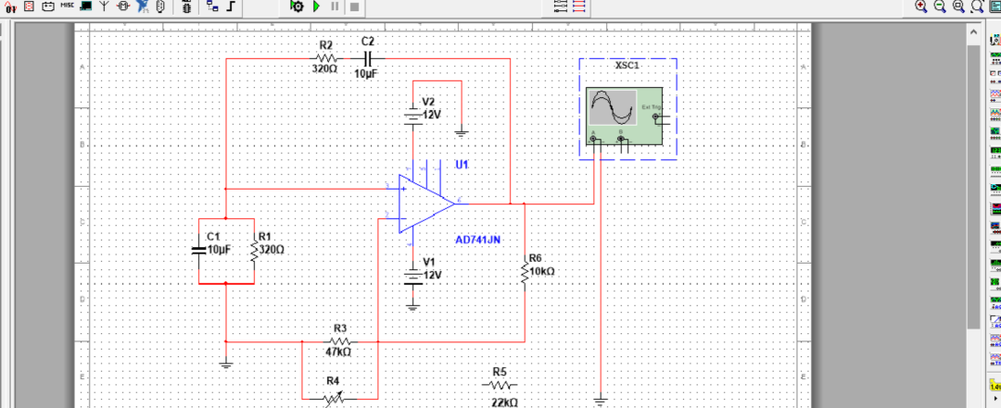Viewport: 1001px width, 408px height.
Task: Click the vertical scrollbar up arrow
Action: point(973,31)
